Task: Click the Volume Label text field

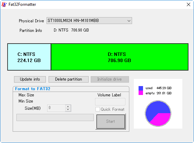Action: [110, 102]
